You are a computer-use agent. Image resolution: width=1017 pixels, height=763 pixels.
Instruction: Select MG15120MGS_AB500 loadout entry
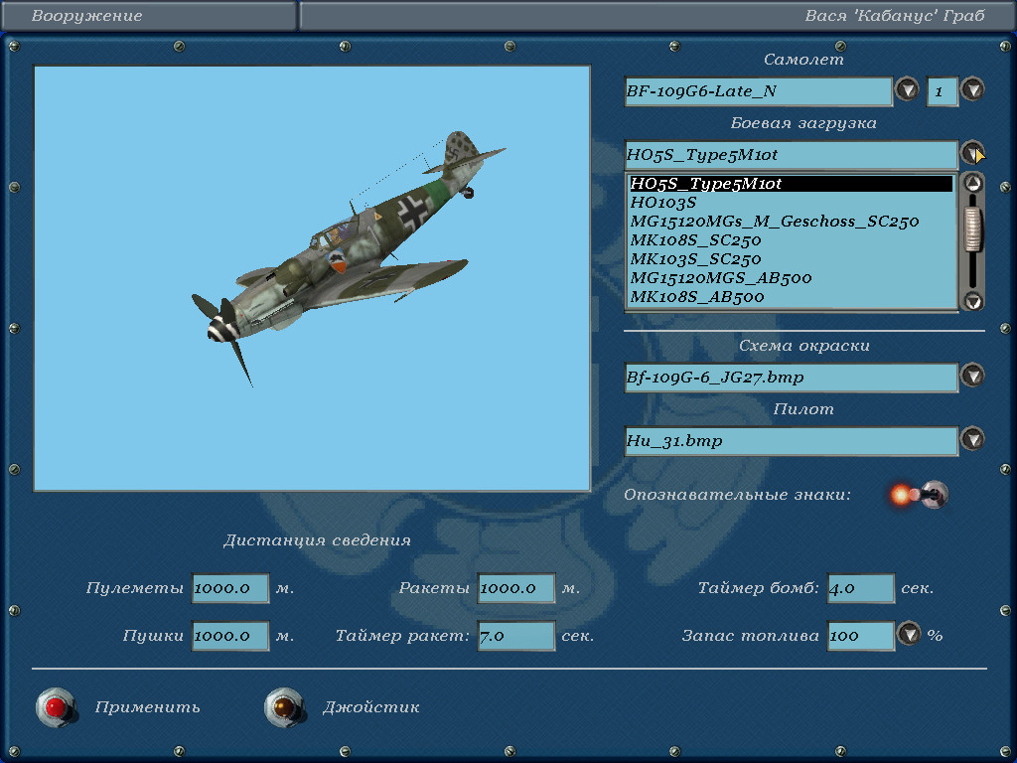coord(791,278)
